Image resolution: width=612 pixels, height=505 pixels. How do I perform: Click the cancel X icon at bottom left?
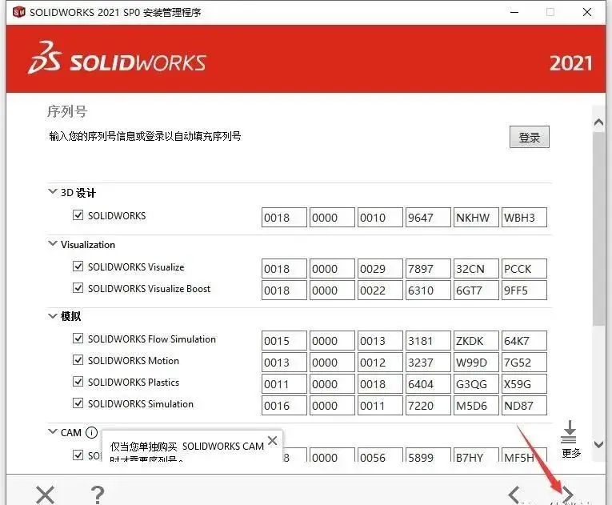click(45, 495)
